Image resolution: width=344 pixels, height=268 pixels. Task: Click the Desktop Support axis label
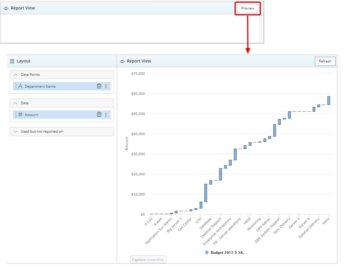[211, 228]
